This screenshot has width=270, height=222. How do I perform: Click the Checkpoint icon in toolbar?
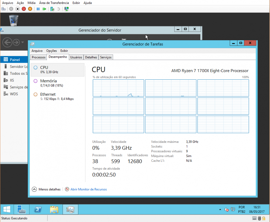(52, 9)
